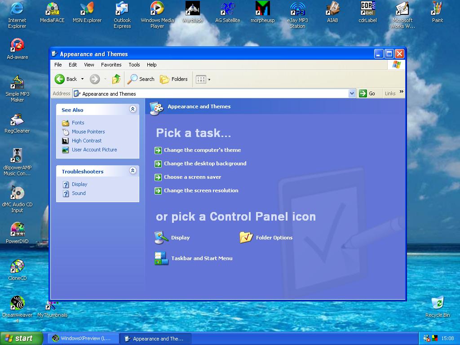Open Taskbar and Start Menu icon
Image resolution: width=460 pixels, height=345 pixels.
pyautogui.click(x=162, y=258)
